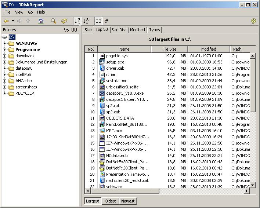This screenshot has width=260, height=208.
Task: Click the Folders panel 00 toggle
Action: pyautogui.click(x=74, y=30)
